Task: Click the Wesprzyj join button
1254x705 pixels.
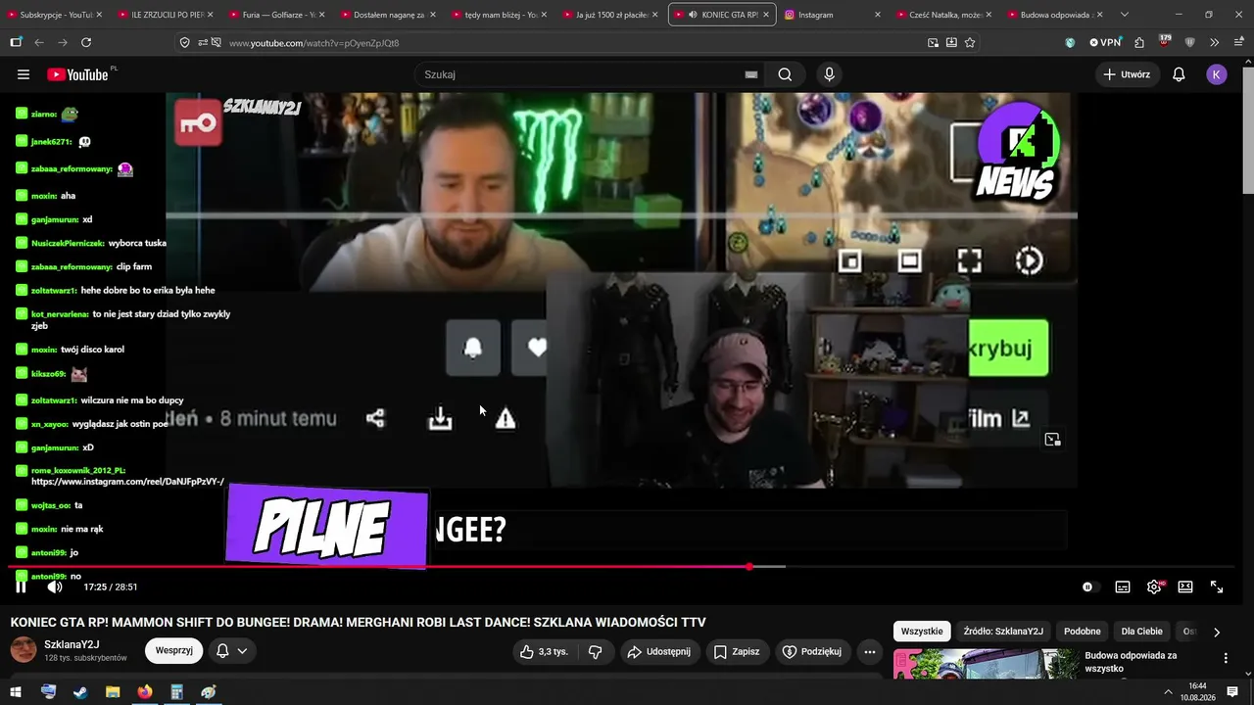Action: [174, 650]
